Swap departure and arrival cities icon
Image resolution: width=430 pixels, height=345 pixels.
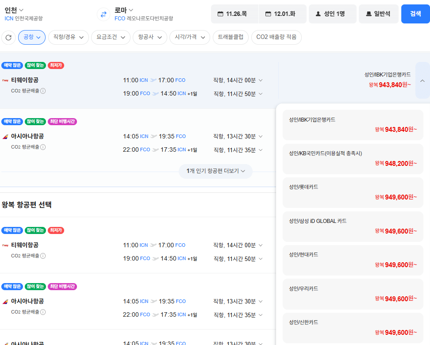click(104, 14)
